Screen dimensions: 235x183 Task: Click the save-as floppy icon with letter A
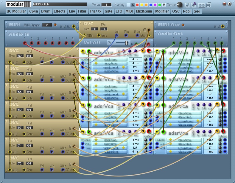(194, 4)
